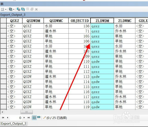Click OBJECTID cell 114

coord(80,82)
